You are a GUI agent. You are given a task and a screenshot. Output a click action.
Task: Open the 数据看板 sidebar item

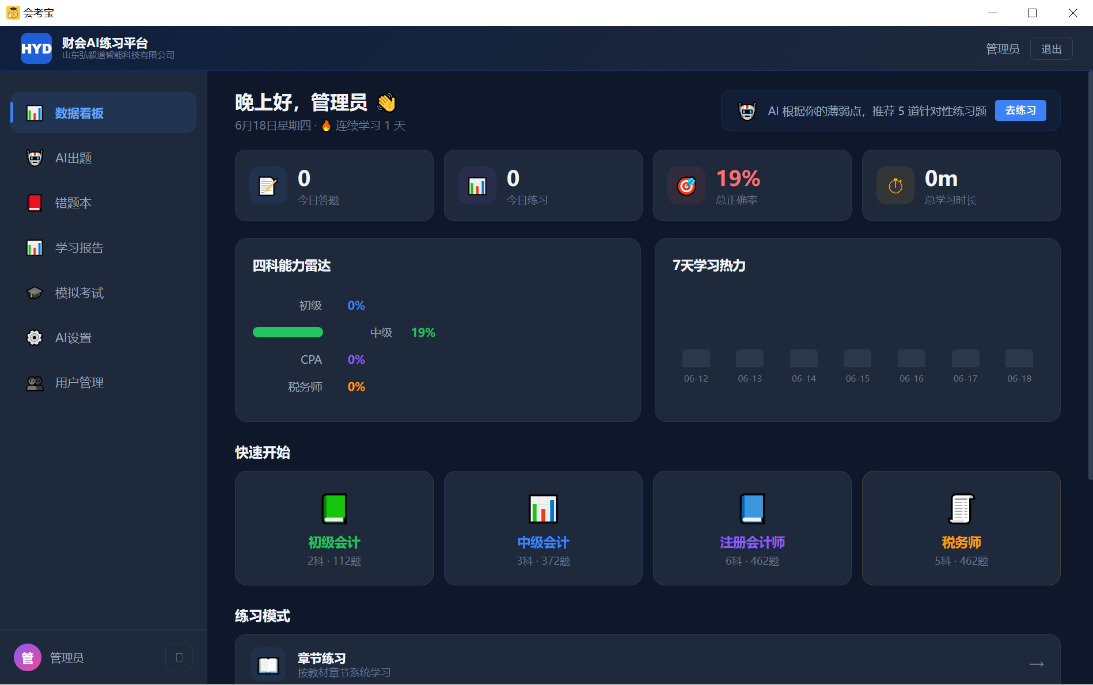pyautogui.click(x=104, y=113)
